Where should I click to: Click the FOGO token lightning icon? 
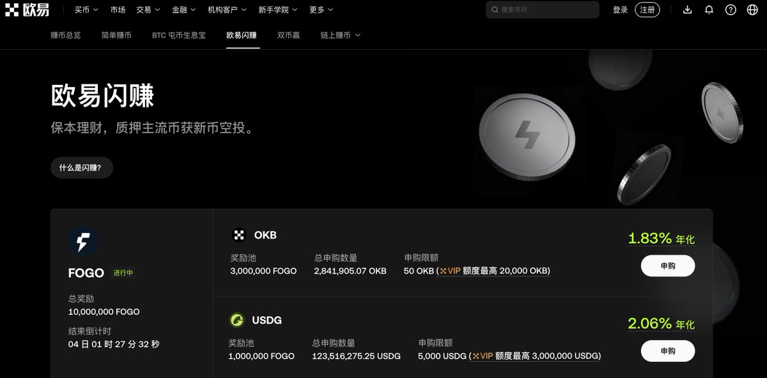83,242
